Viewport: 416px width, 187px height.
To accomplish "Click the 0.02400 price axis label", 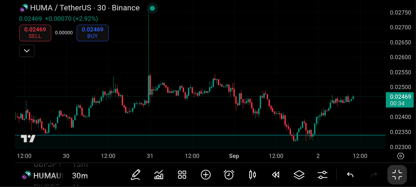I will (400, 117).
